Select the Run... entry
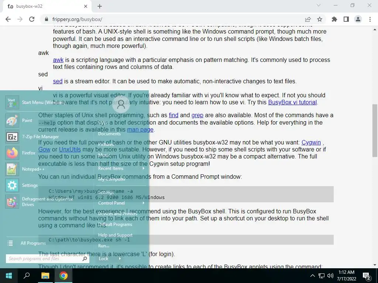The image size is (378, 283). [104, 246]
